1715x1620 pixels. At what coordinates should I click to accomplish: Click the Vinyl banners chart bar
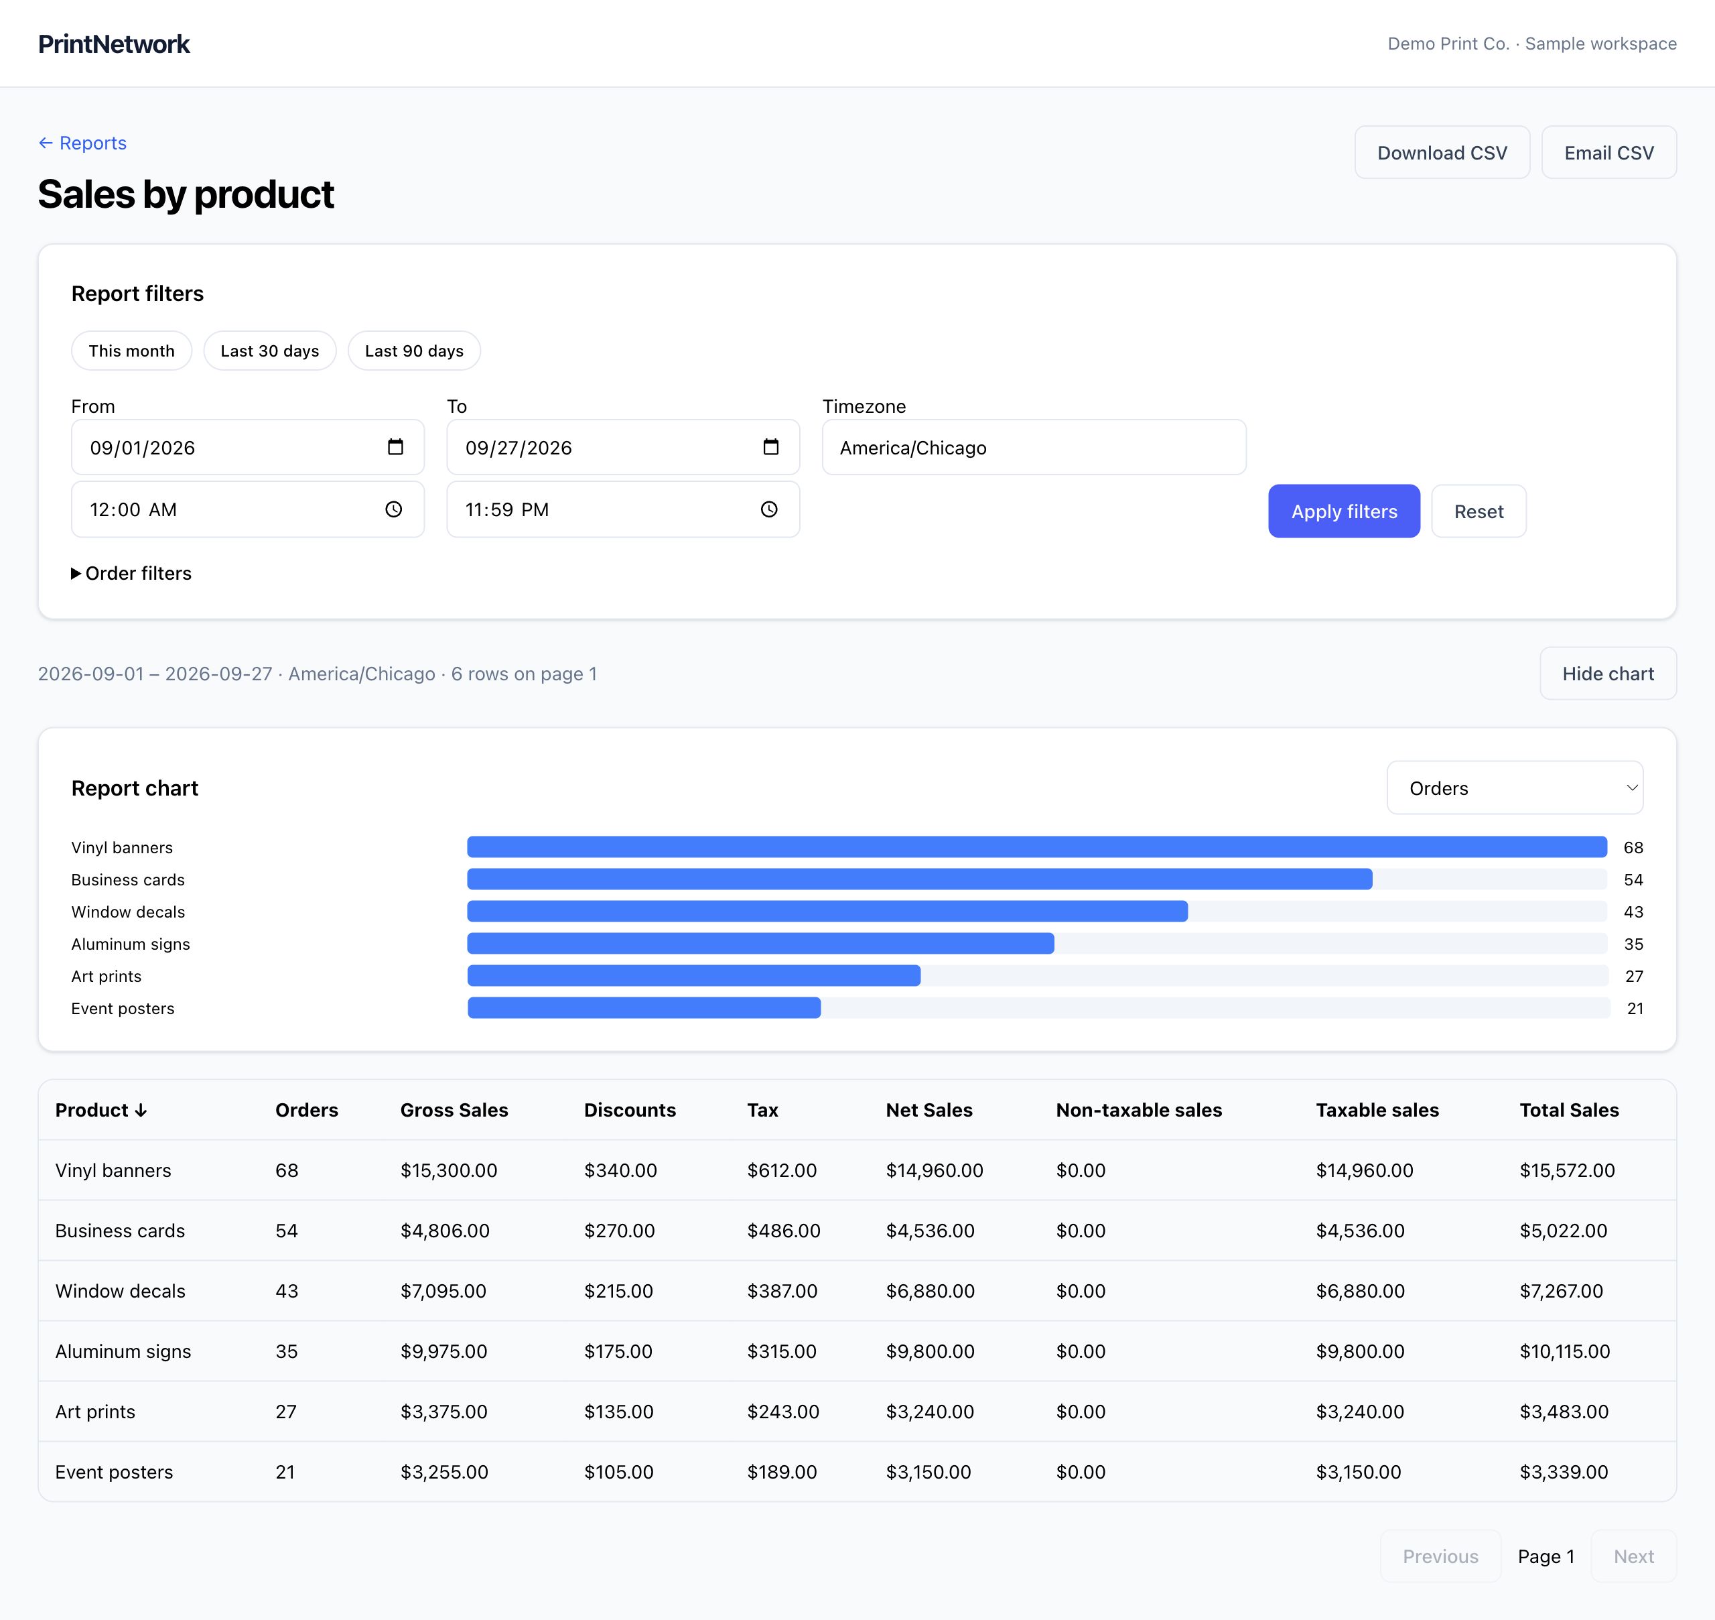point(1036,847)
